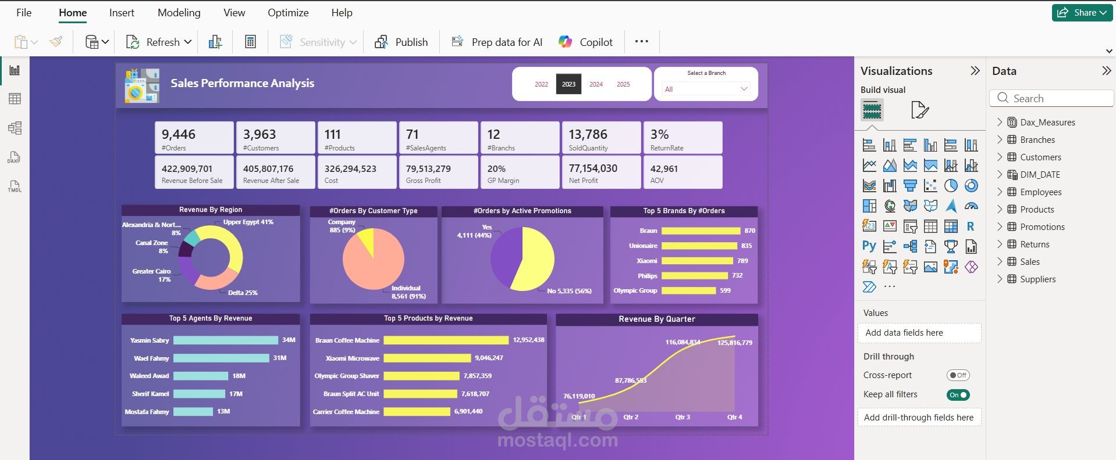Choose Gauge visual
Screen dimensions: 1116x460
tap(971, 206)
